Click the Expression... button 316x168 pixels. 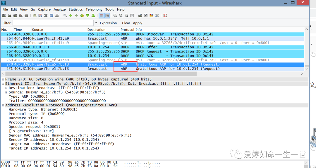pos(110,23)
